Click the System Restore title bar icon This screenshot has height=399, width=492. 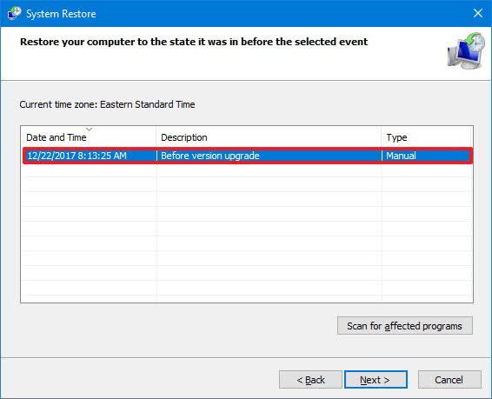[14, 13]
